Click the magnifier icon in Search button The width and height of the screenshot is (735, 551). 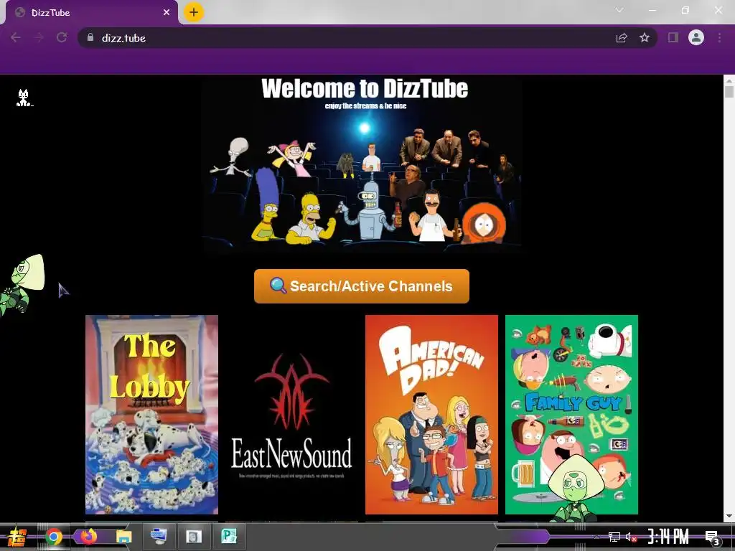click(x=278, y=286)
